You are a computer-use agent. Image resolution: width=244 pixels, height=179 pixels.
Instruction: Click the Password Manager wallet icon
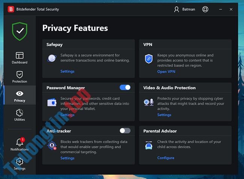(52, 102)
